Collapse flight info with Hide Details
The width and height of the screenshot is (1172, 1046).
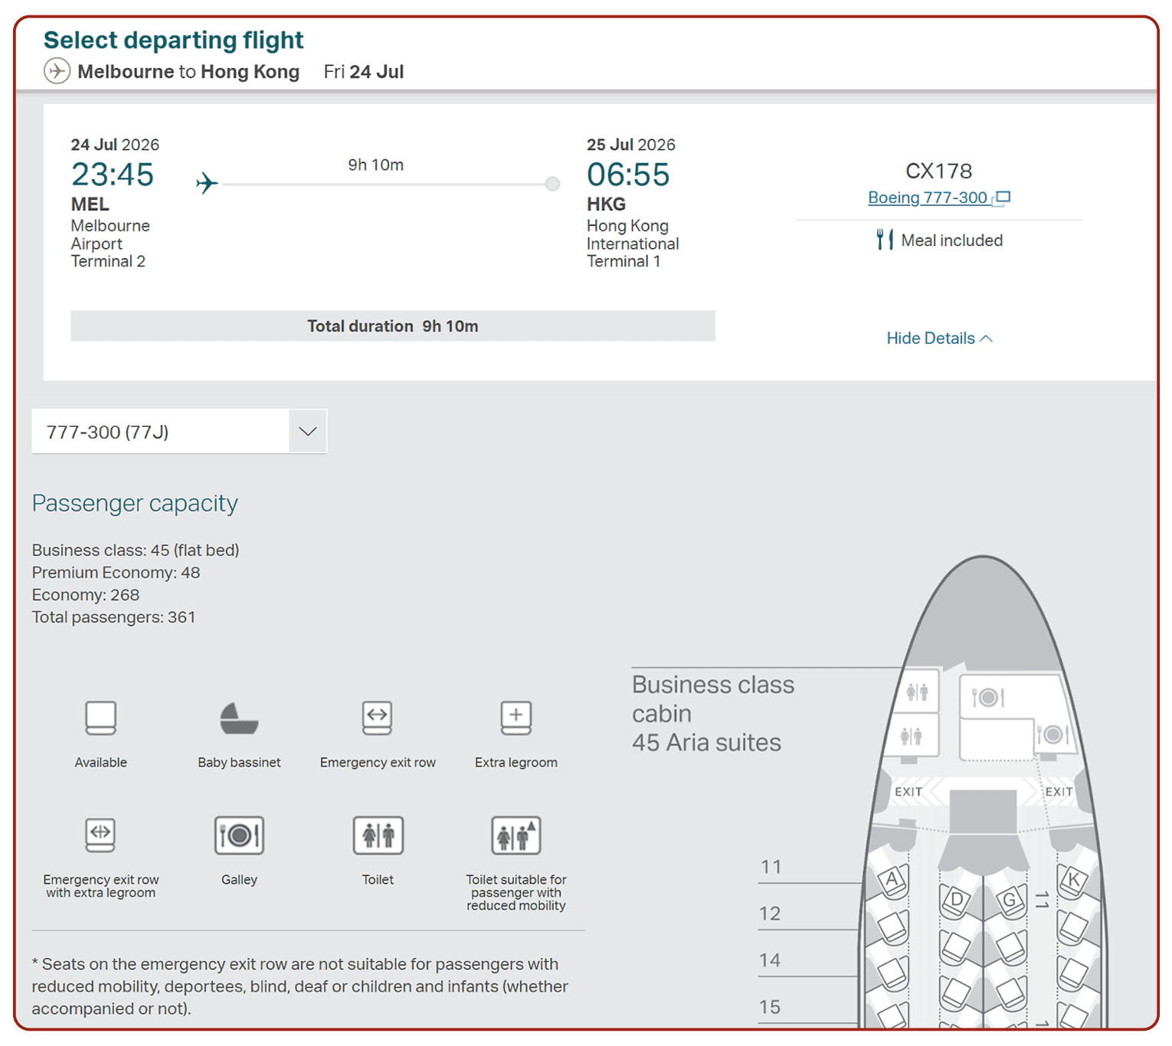(x=939, y=338)
